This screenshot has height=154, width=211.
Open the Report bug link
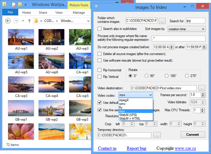[136, 148]
